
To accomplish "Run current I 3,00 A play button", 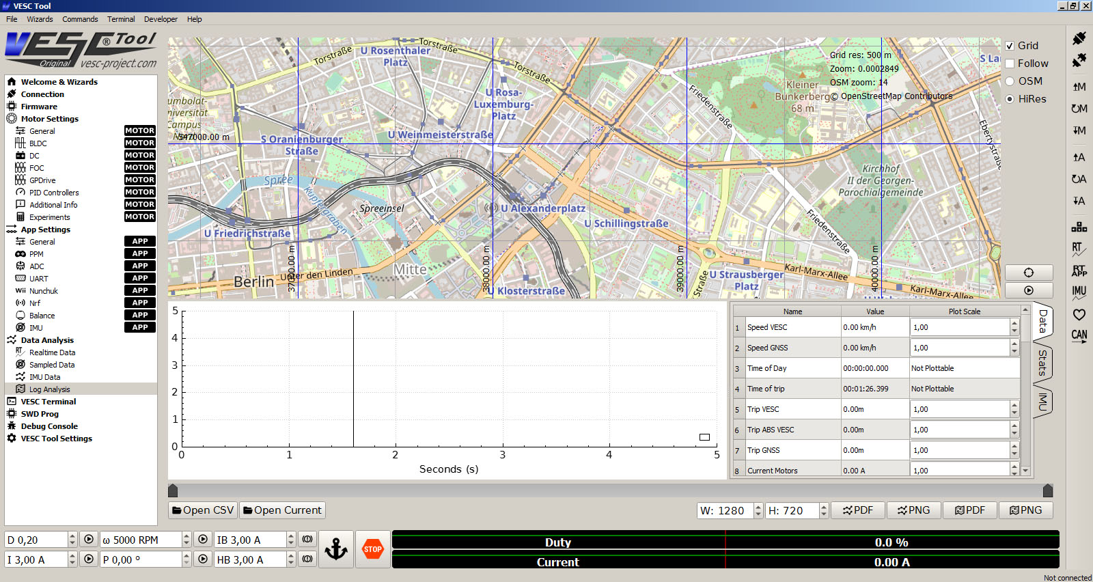I will pyautogui.click(x=89, y=559).
